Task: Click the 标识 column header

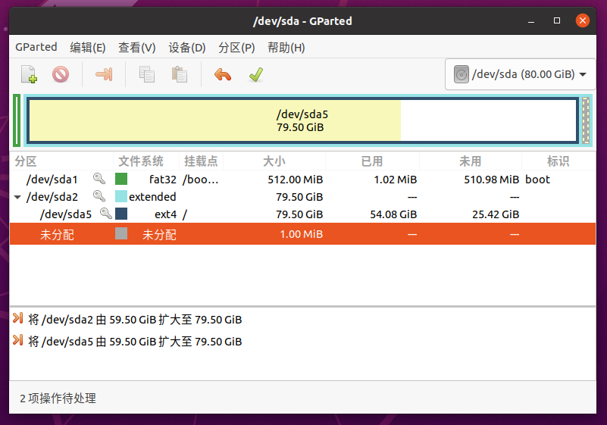Action: tap(559, 161)
